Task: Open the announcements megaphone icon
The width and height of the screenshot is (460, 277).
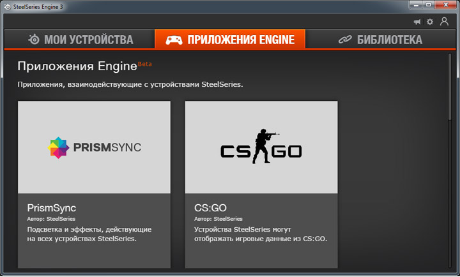Action: (417, 22)
